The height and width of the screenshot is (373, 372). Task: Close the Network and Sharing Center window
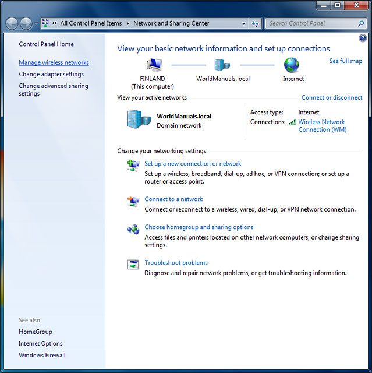point(356,5)
